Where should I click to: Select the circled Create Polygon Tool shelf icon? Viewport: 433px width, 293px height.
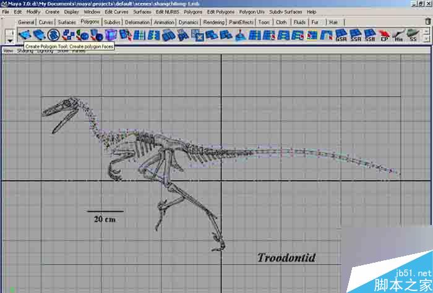(x=54, y=35)
